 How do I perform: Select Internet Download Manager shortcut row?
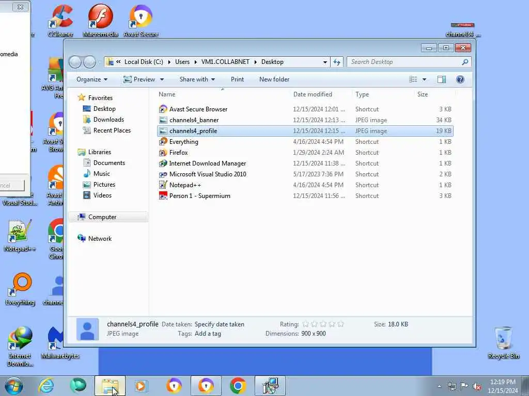305,163
